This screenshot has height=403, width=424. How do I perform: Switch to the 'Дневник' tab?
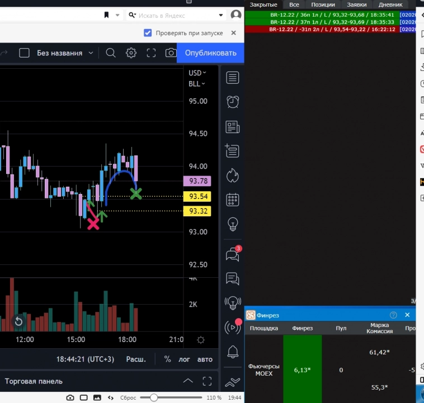[390, 4]
